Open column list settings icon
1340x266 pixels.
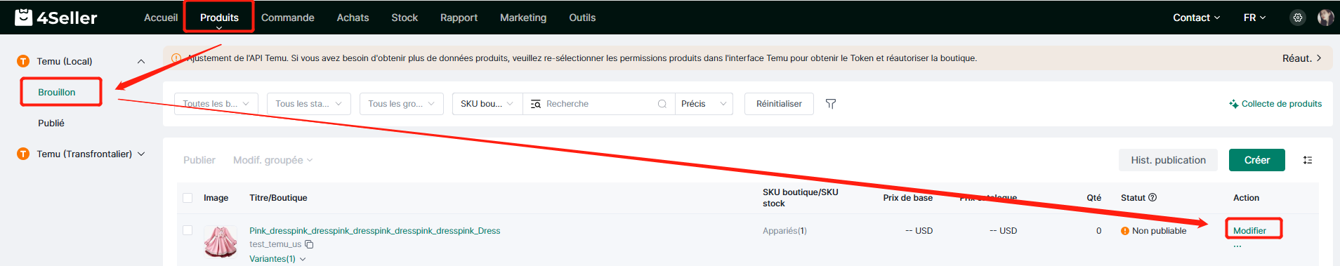click(1308, 160)
